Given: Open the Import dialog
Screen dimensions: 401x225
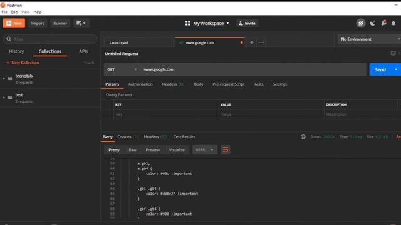Looking at the screenshot, I should coord(38,23).
